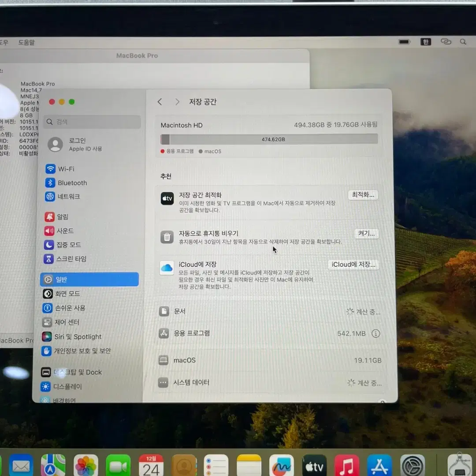This screenshot has height=476, width=476.
Task: Launch FaceTime from the Dock
Action: [x=119, y=466]
